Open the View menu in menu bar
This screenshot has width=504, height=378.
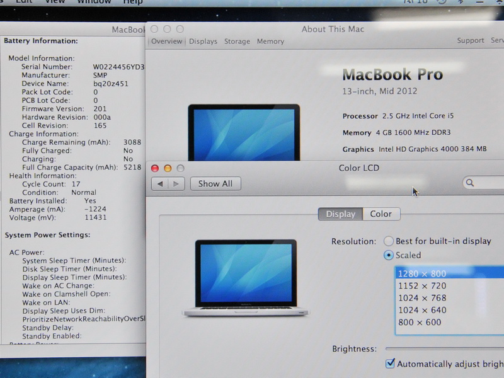(55, 2)
